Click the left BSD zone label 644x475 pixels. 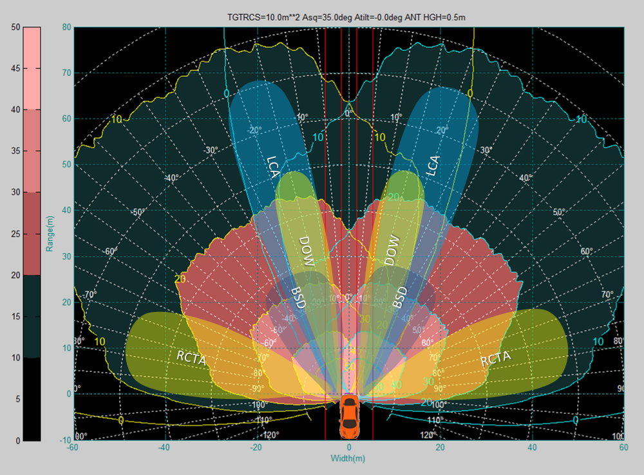(x=298, y=296)
